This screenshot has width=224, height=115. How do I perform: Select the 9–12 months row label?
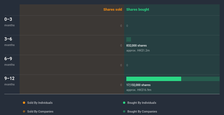point(10,81)
